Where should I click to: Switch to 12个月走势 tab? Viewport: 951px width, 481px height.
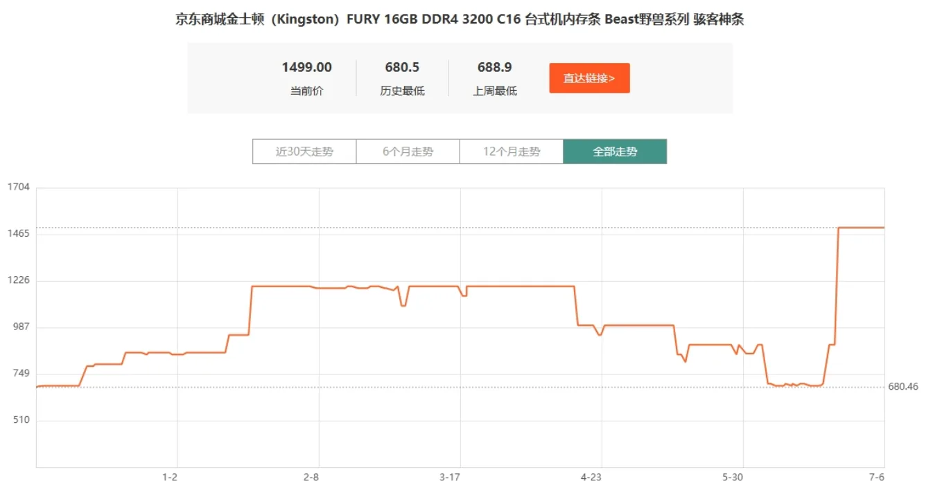pos(512,152)
